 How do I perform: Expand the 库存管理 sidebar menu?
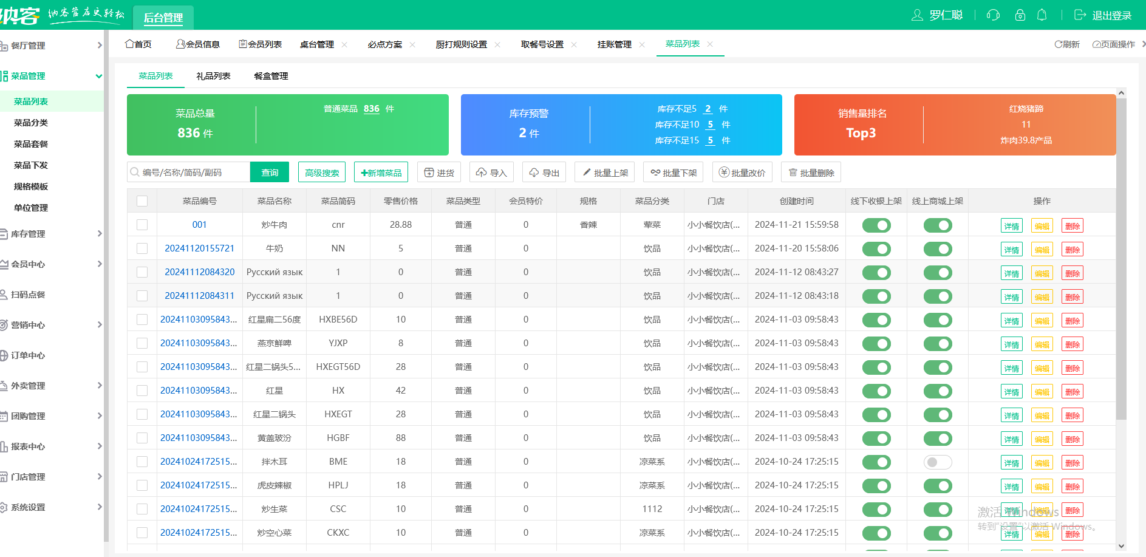(52, 234)
